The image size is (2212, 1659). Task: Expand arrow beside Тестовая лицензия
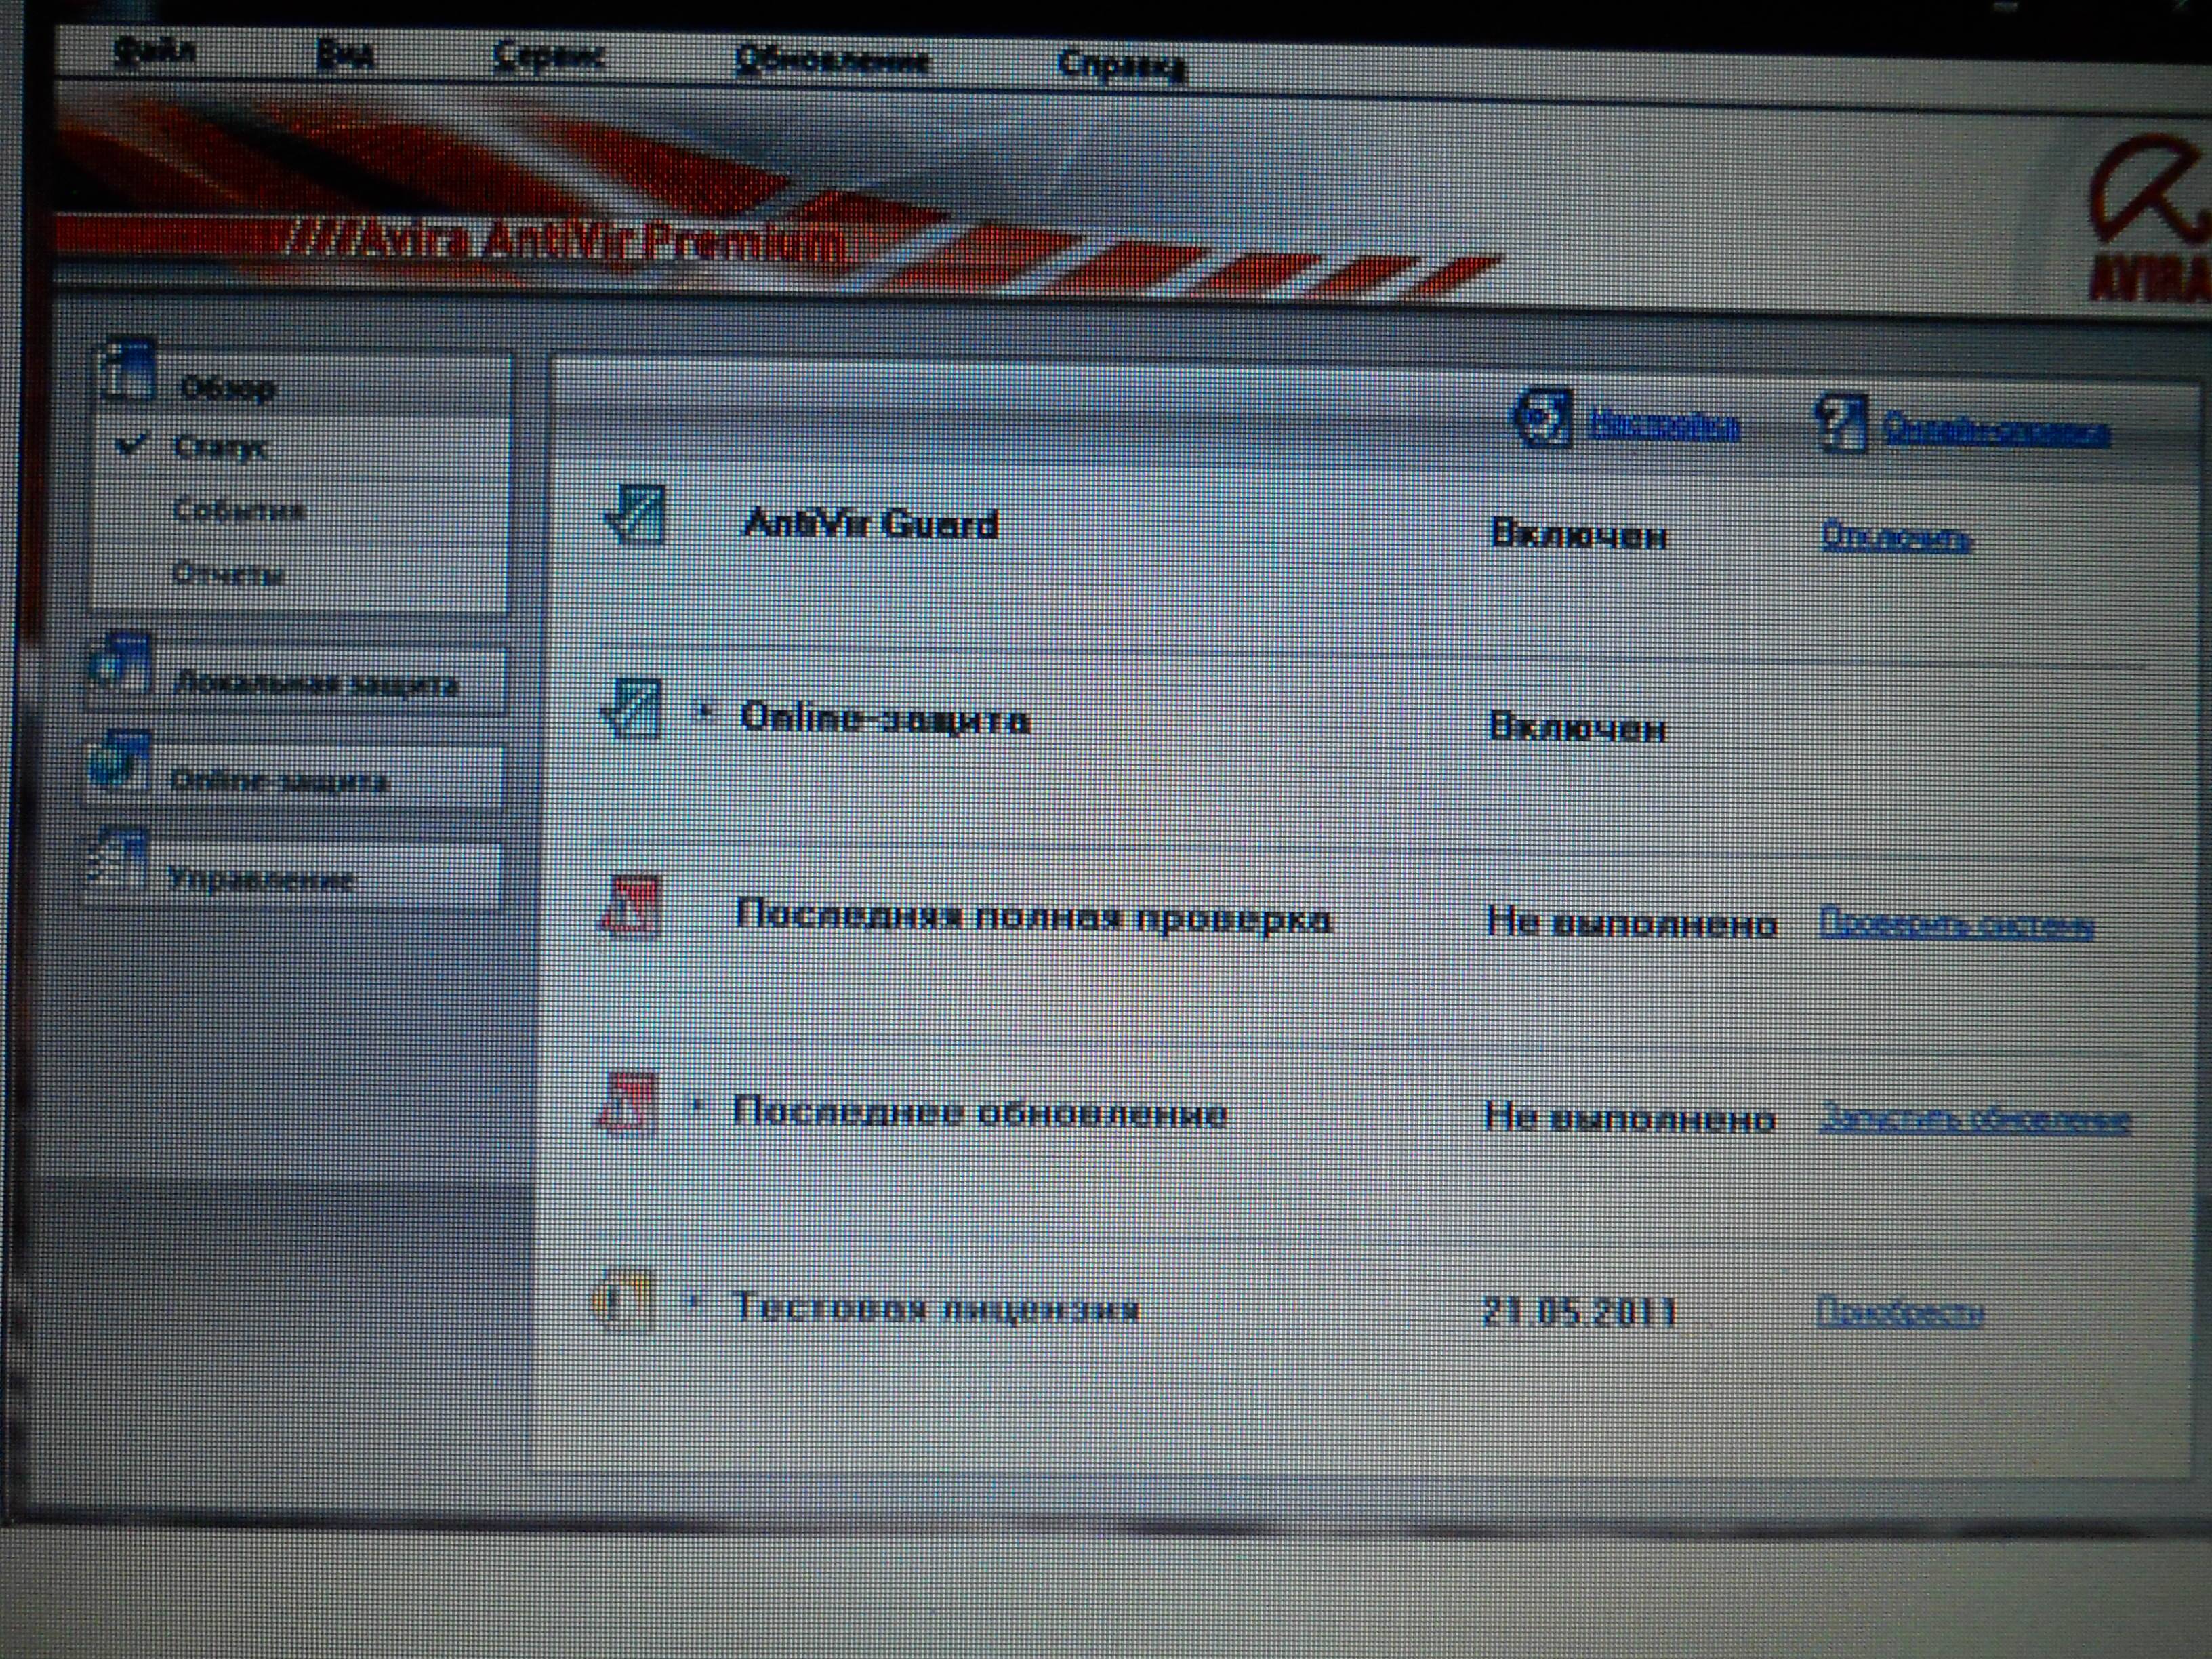tap(695, 1302)
